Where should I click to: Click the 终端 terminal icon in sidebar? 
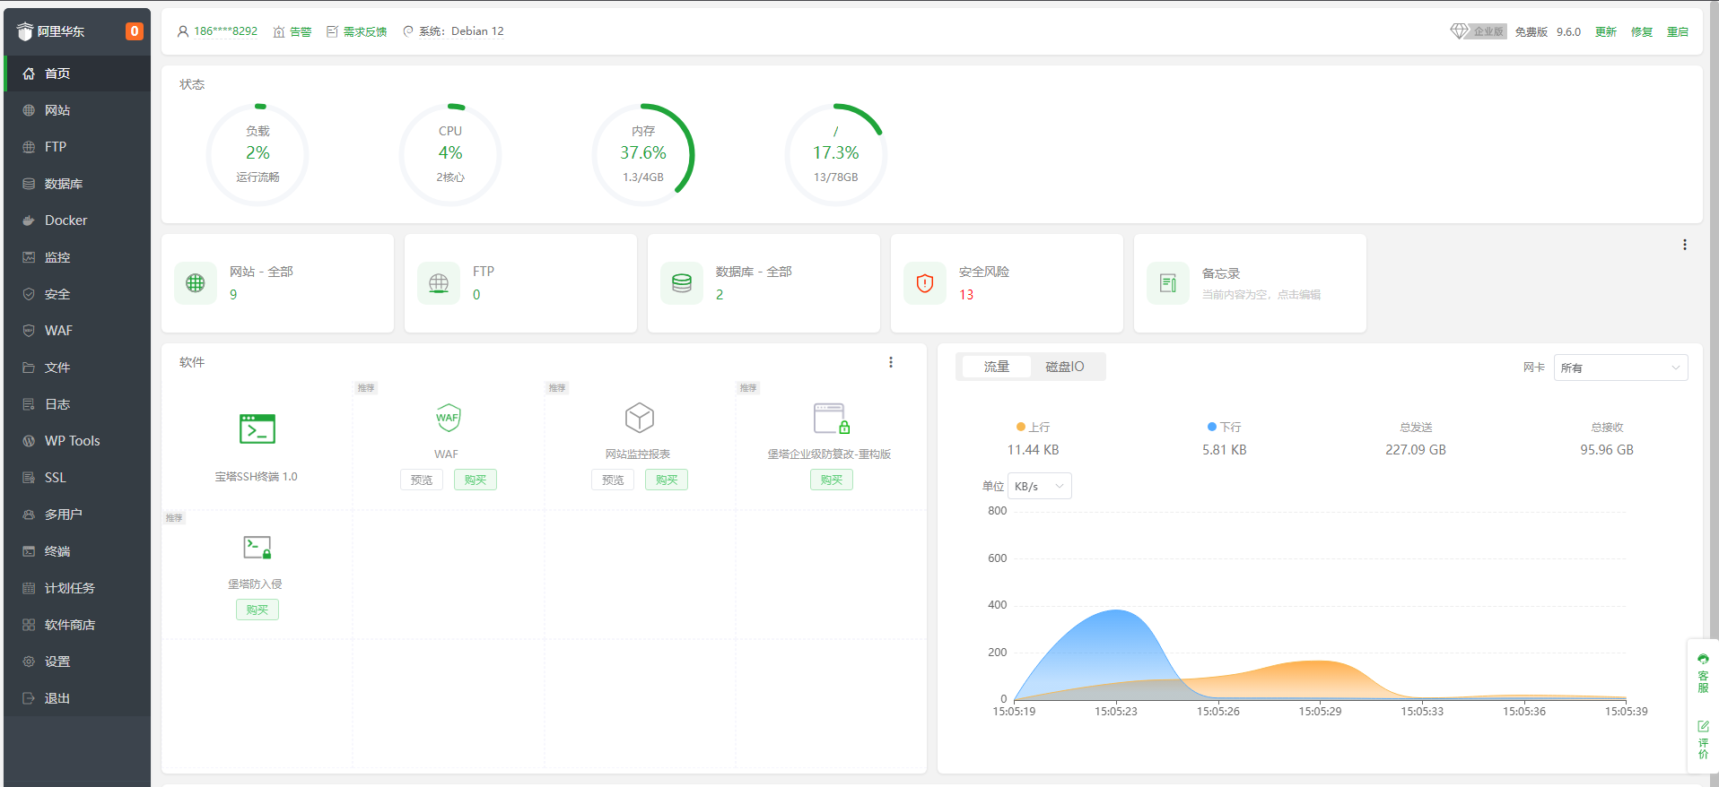point(29,551)
